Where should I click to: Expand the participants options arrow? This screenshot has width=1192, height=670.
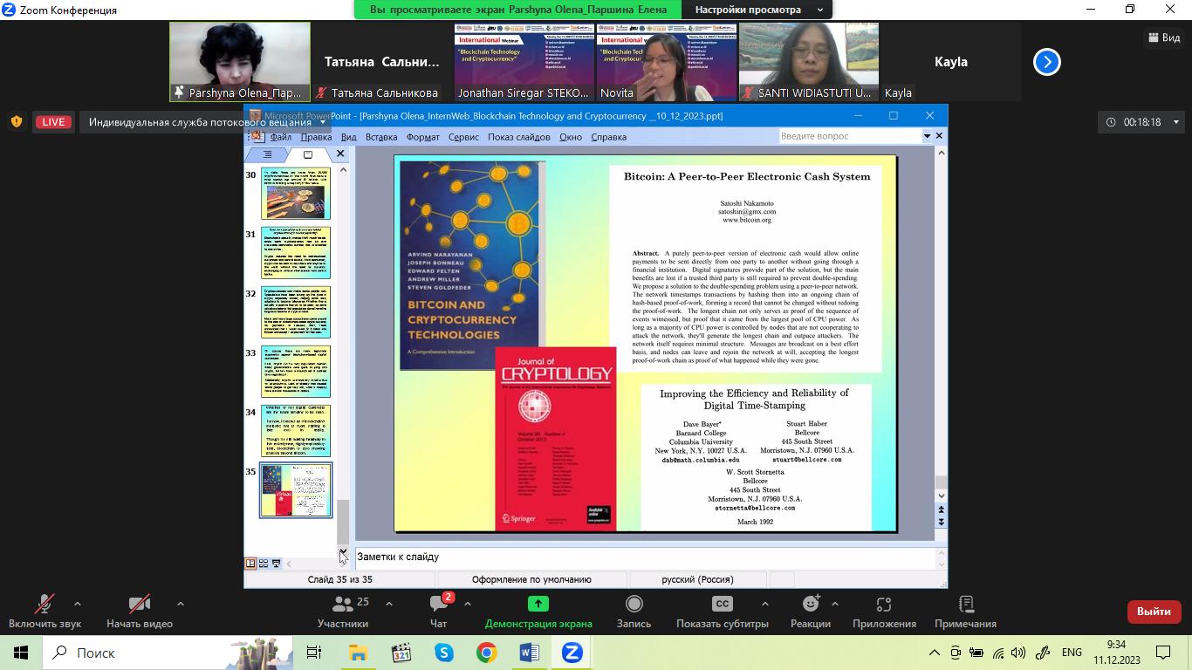(x=389, y=604)
